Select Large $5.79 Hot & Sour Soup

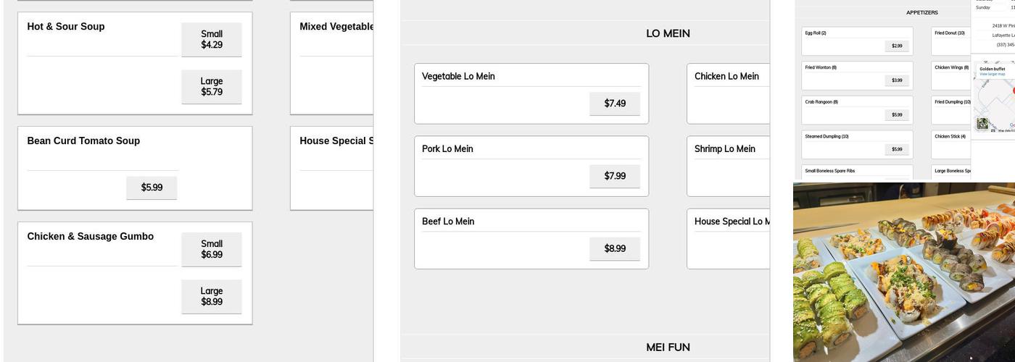coord(212,86)
